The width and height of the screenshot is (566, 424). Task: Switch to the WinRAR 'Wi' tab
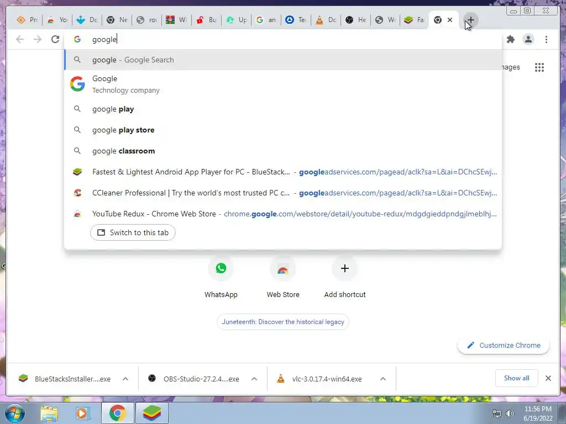[x=176, y=20]
